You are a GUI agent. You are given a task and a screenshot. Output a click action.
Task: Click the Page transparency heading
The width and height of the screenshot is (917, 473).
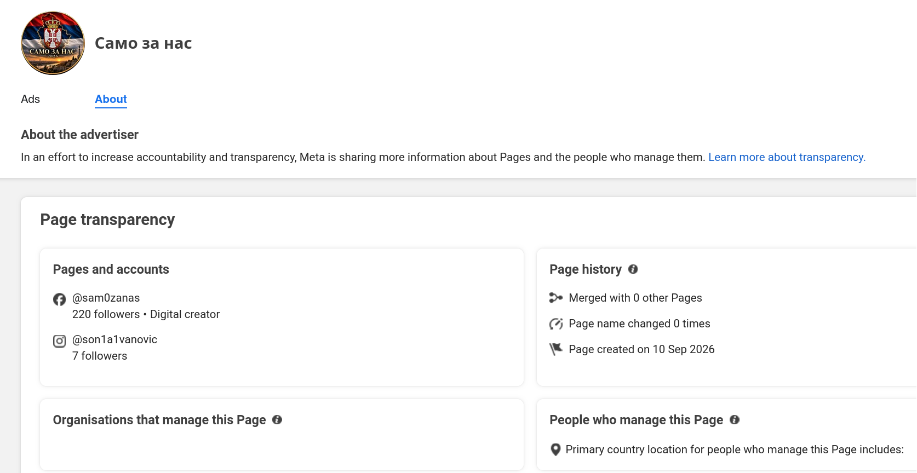coord(107,220)
